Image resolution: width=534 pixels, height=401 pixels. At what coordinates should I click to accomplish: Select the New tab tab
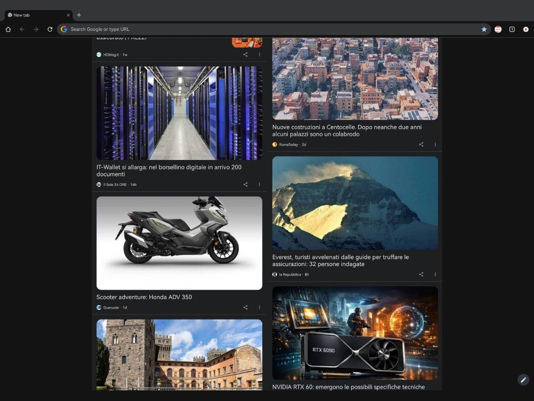39,15
